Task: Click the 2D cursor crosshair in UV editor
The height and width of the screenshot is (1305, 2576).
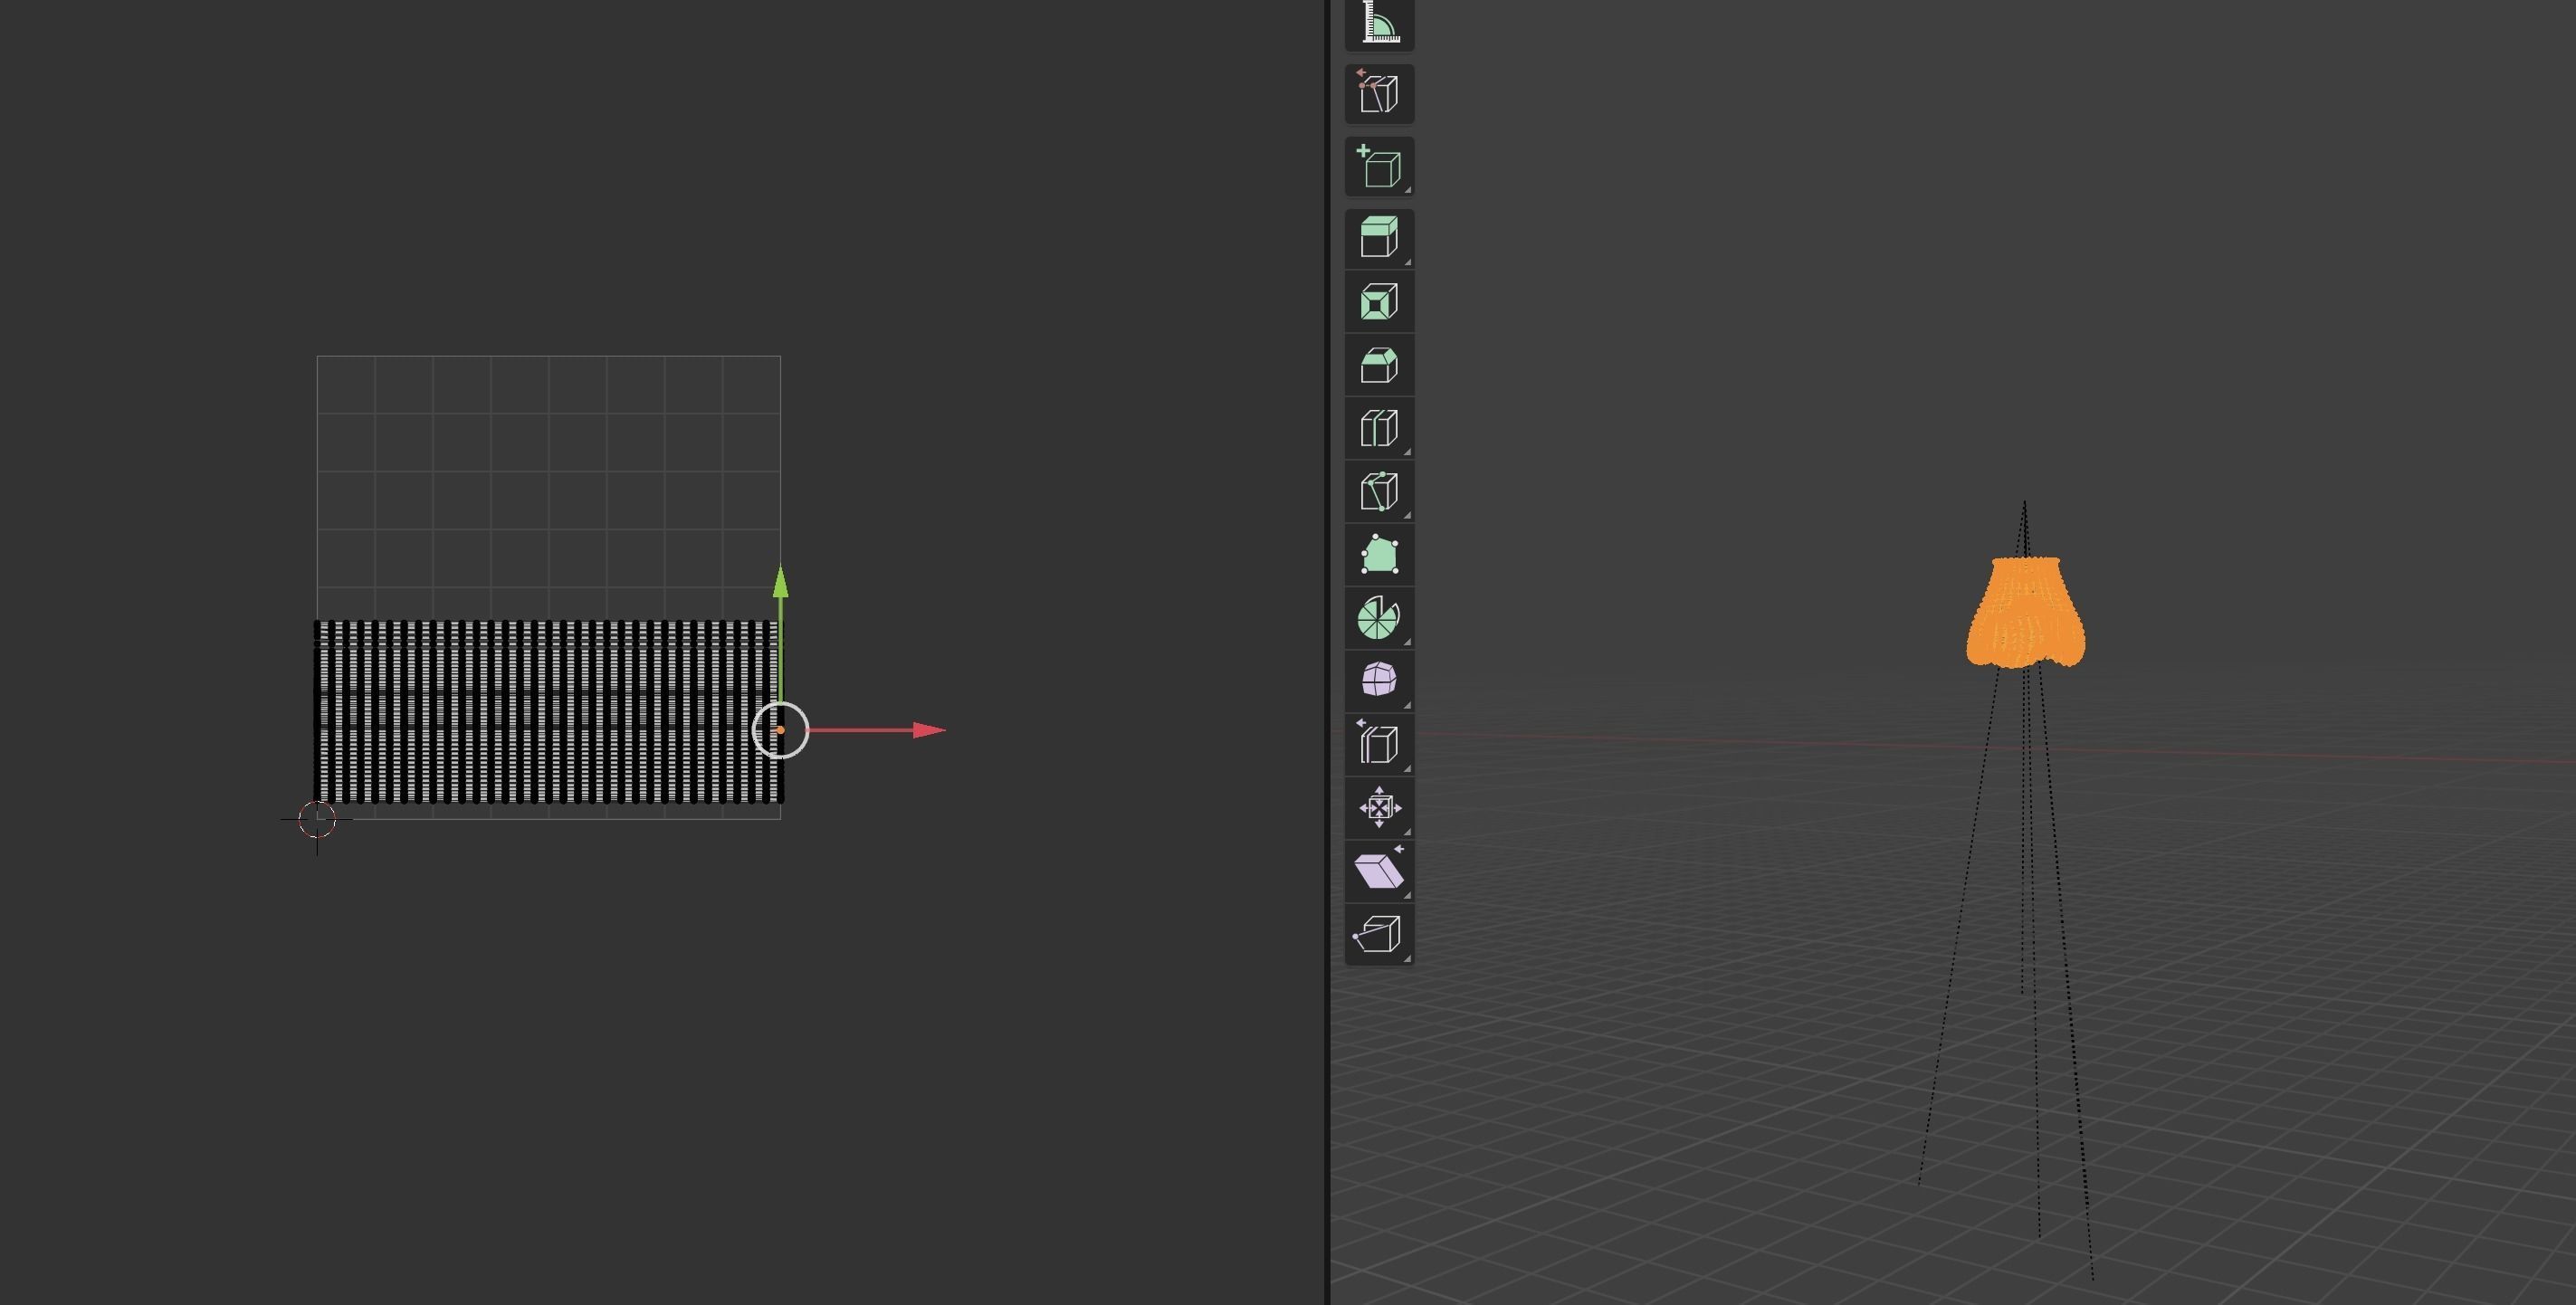Action: [317, 819]
